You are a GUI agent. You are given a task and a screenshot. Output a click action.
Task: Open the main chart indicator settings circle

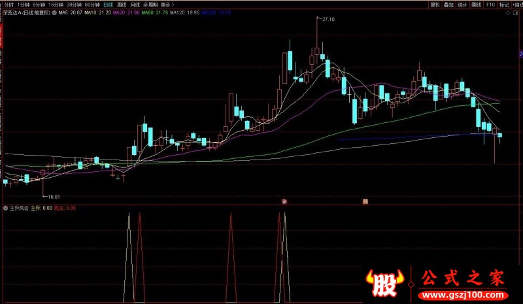54,12
